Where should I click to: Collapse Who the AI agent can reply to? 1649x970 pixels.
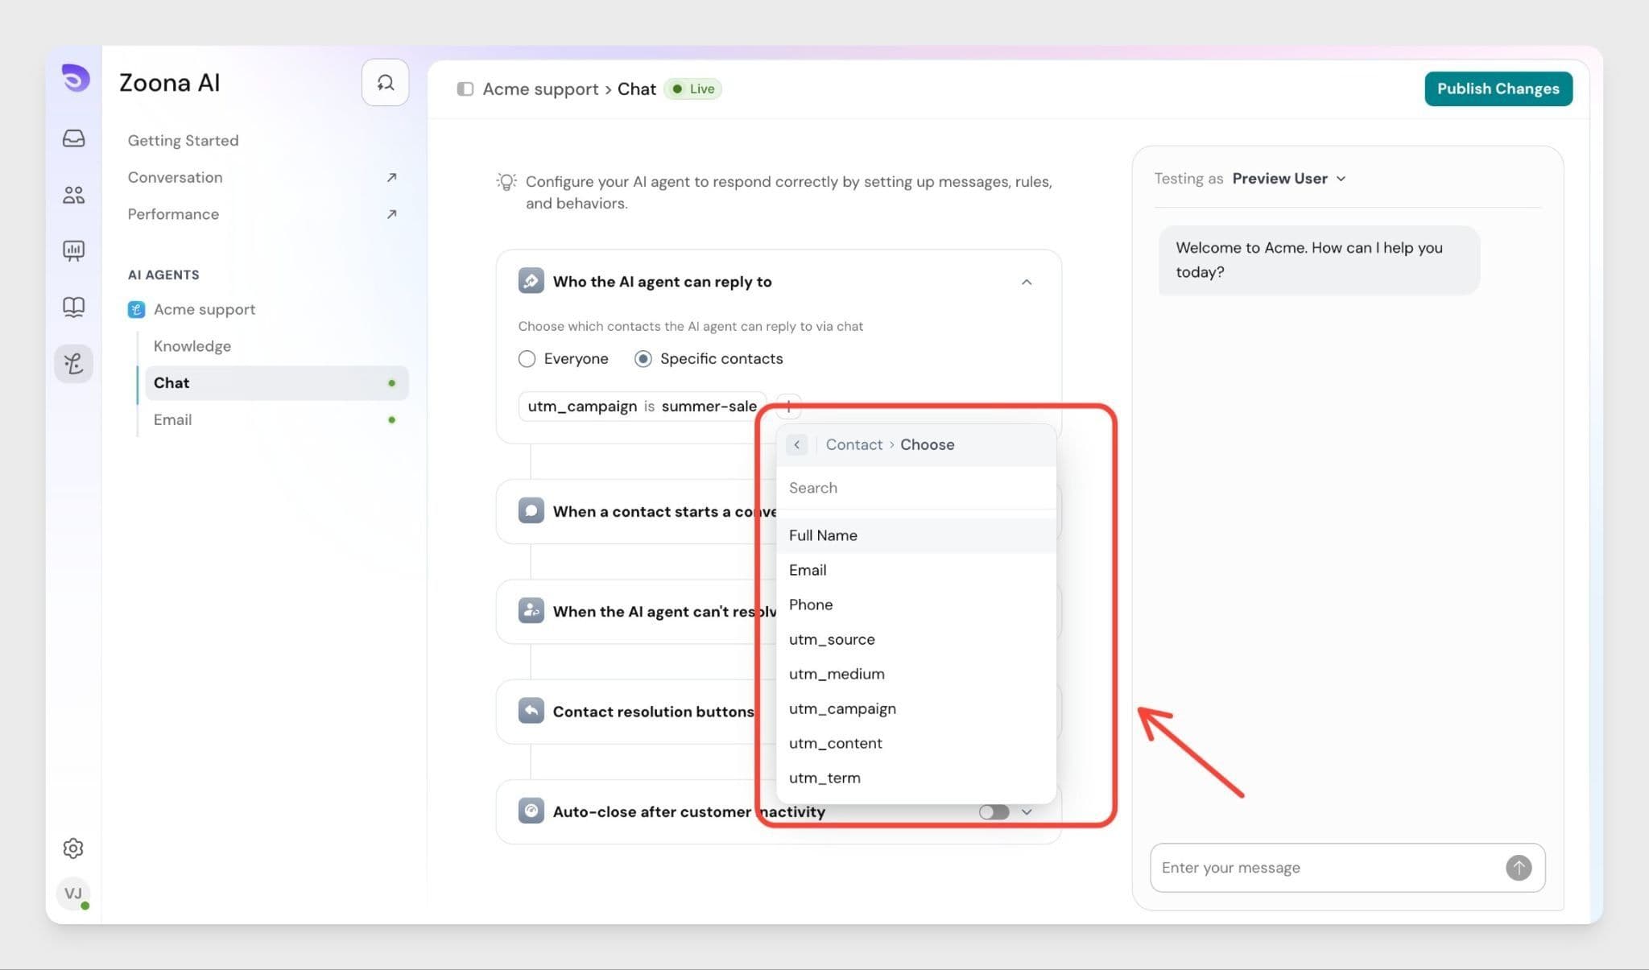[x=1027, y=282]
